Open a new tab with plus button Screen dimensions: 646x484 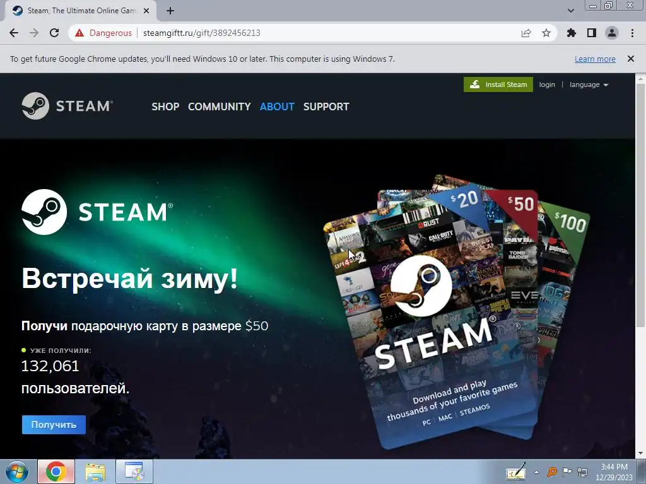click(170, 11)
